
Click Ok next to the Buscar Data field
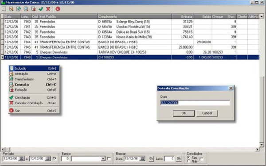(x=151, y=158)
